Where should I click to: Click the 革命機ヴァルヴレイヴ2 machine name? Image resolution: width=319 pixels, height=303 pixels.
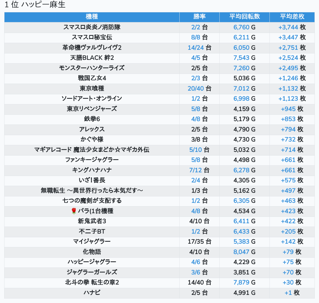[92, 48]
